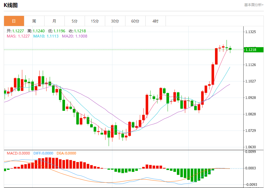Open the 15分 interval tab
The height and width of the screenshot is (188, 267).
point(95,21)
